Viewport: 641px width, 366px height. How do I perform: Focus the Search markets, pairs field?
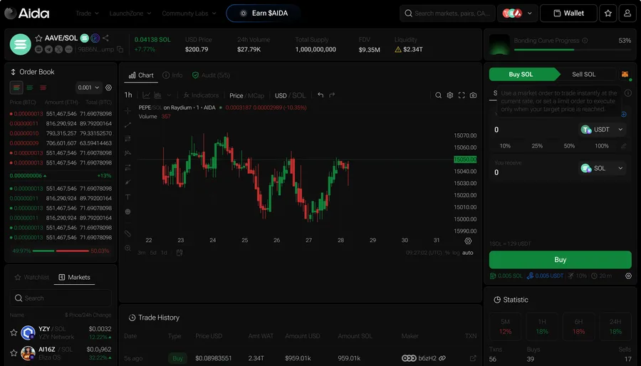[447, 13]
